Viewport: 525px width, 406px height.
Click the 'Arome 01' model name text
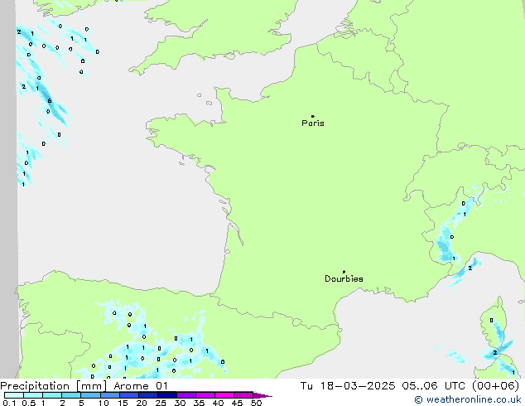[141, 386]
